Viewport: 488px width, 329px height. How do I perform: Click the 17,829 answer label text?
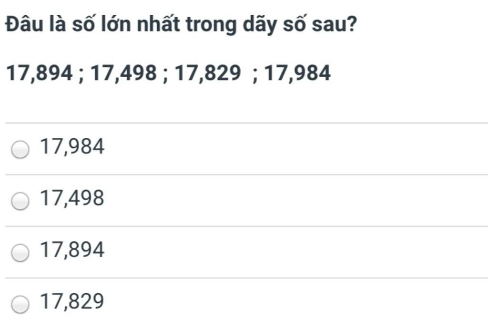pos(72,301)
